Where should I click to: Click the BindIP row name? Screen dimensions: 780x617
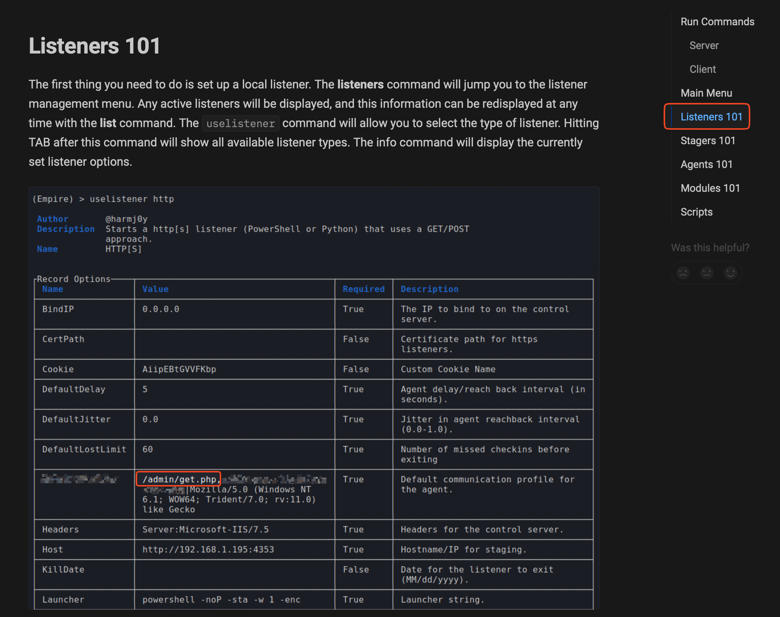pyautogui.click(x=58, y=309)
